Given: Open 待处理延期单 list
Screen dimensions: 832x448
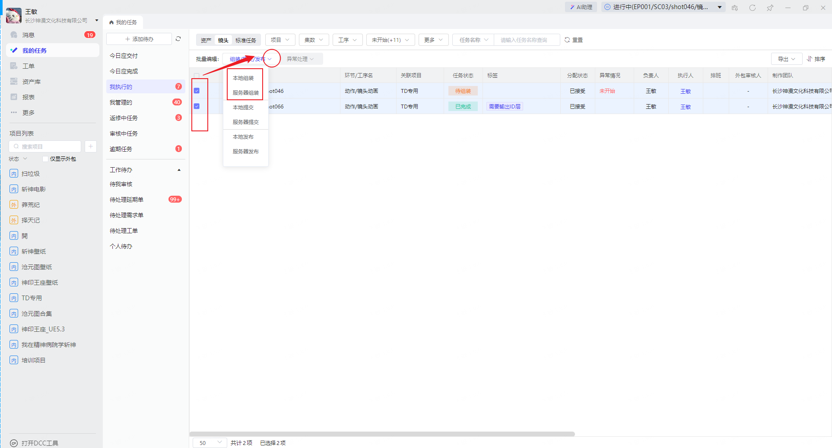Looking at the screenshot, I should [x=145, y=200].
